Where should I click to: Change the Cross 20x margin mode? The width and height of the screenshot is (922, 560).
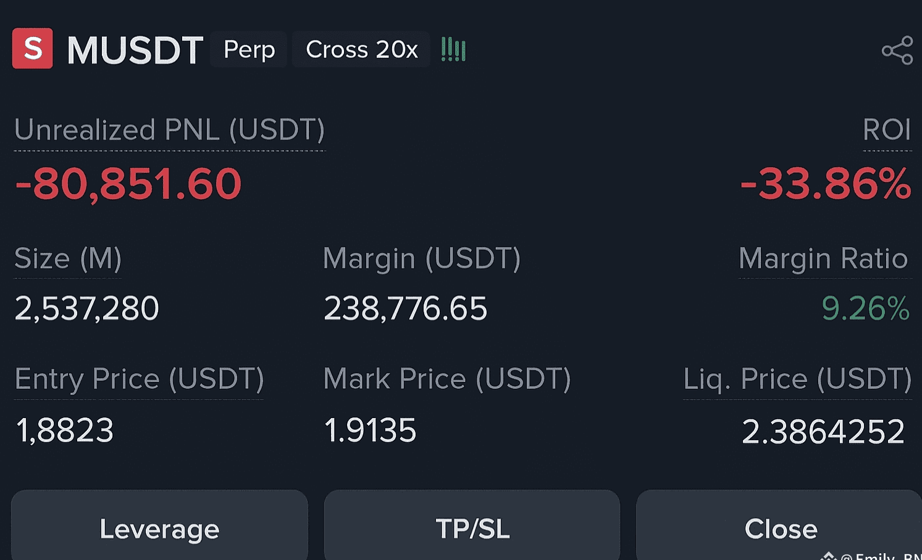362,49
